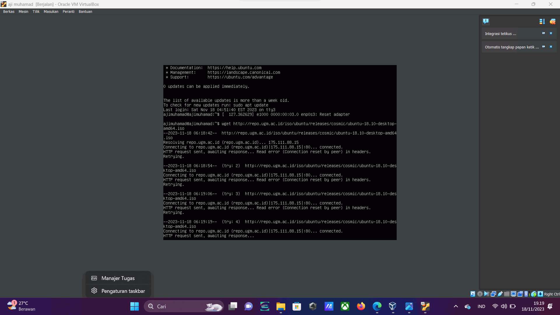Click the recording status camera icon
Image resolution: width=560 pixels, height=315 pixels.
point(520,294)
